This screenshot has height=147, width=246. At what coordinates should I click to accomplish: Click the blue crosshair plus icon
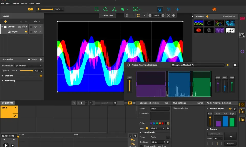(x=177, y=9)
